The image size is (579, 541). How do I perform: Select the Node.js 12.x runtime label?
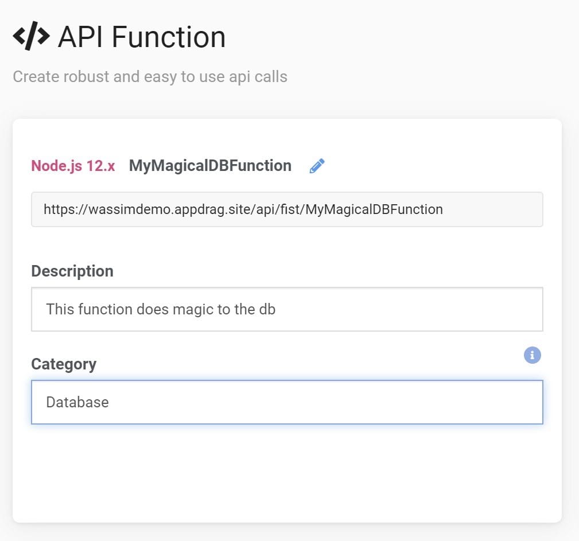click(73, 166)
